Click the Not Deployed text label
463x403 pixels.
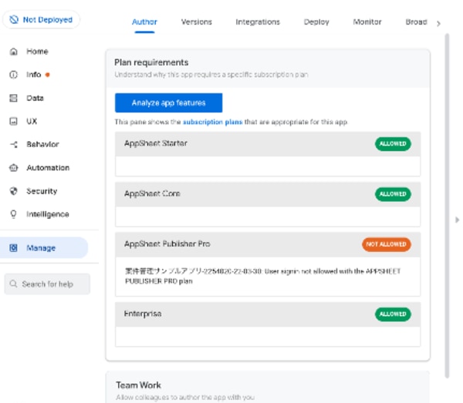(x=48, y=20)
